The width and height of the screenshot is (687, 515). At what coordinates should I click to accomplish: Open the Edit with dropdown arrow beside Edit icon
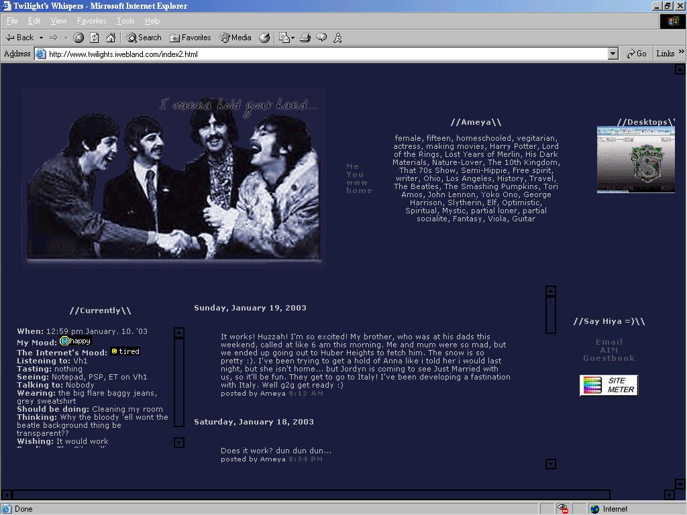tap(293, 38)
